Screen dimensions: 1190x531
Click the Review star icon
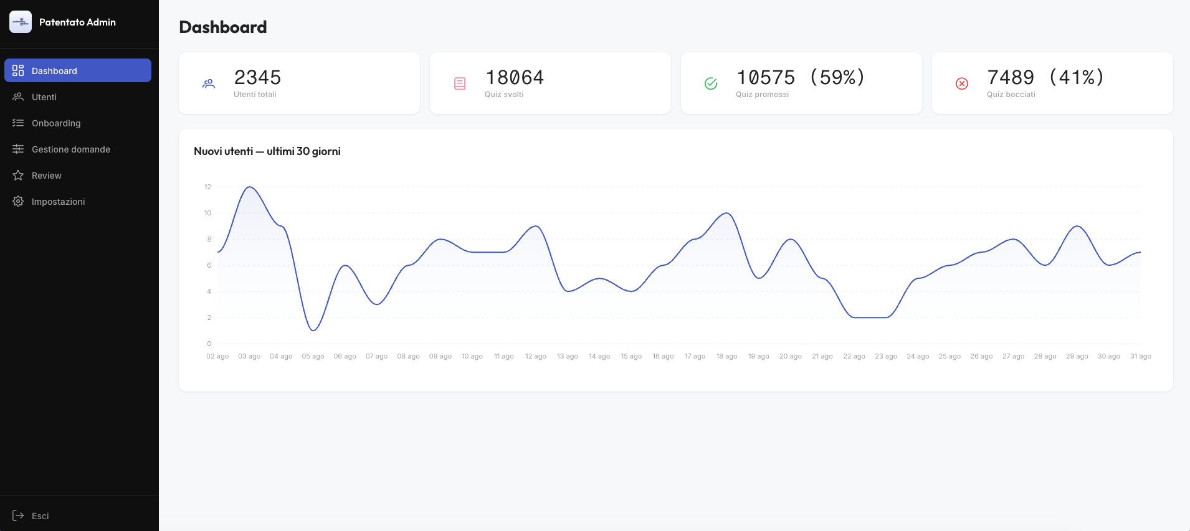[x=18, y=175]
